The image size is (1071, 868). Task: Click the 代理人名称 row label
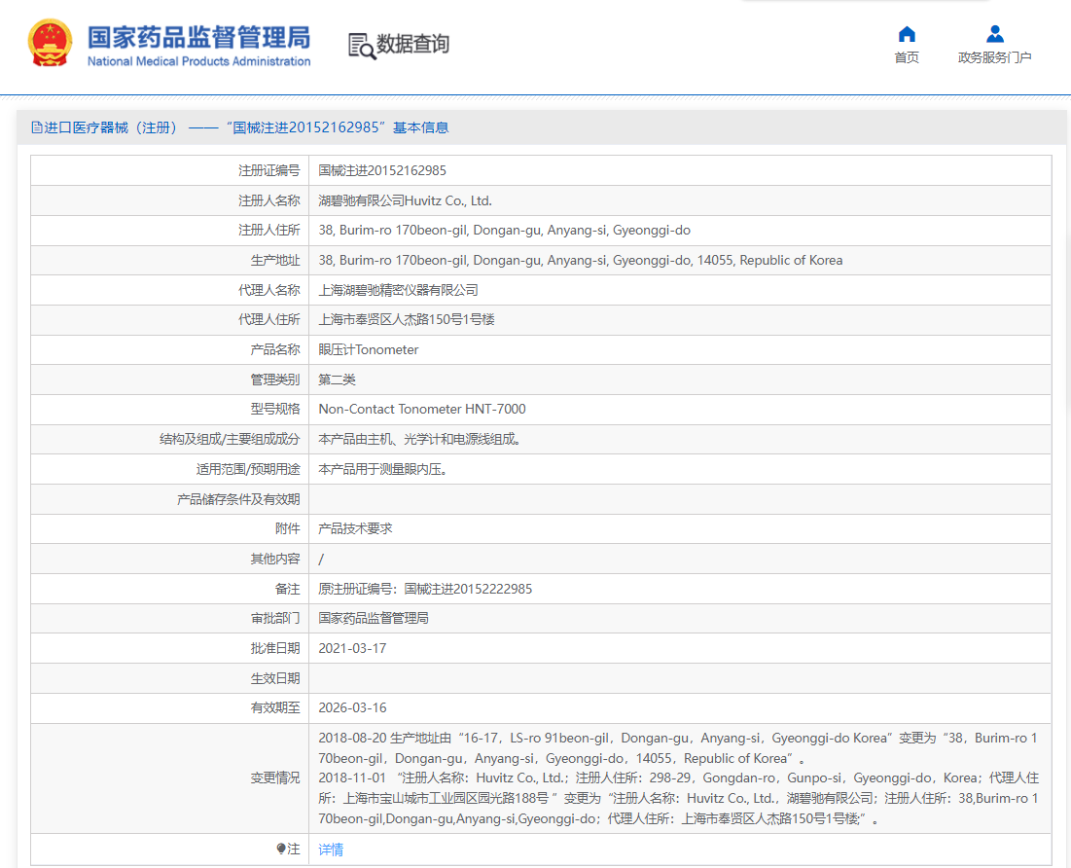[269, 291]
